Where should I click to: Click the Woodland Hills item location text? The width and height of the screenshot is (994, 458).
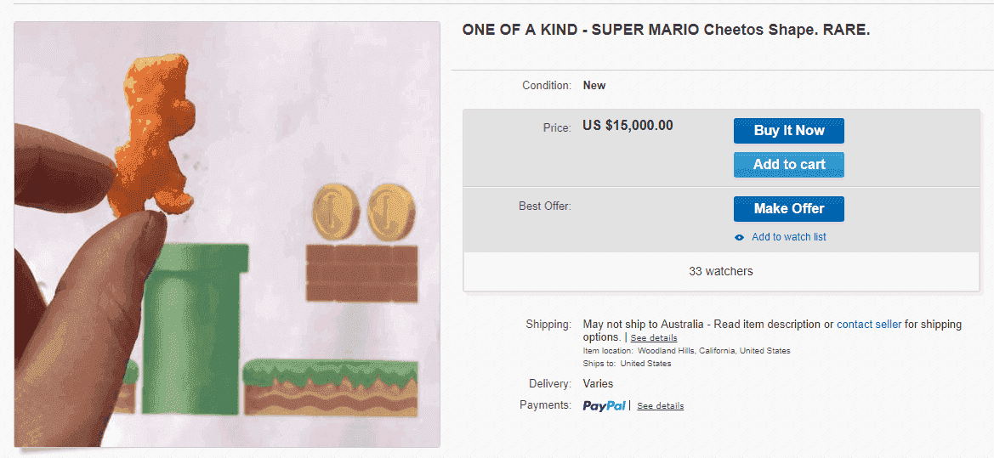pos(713,350)
